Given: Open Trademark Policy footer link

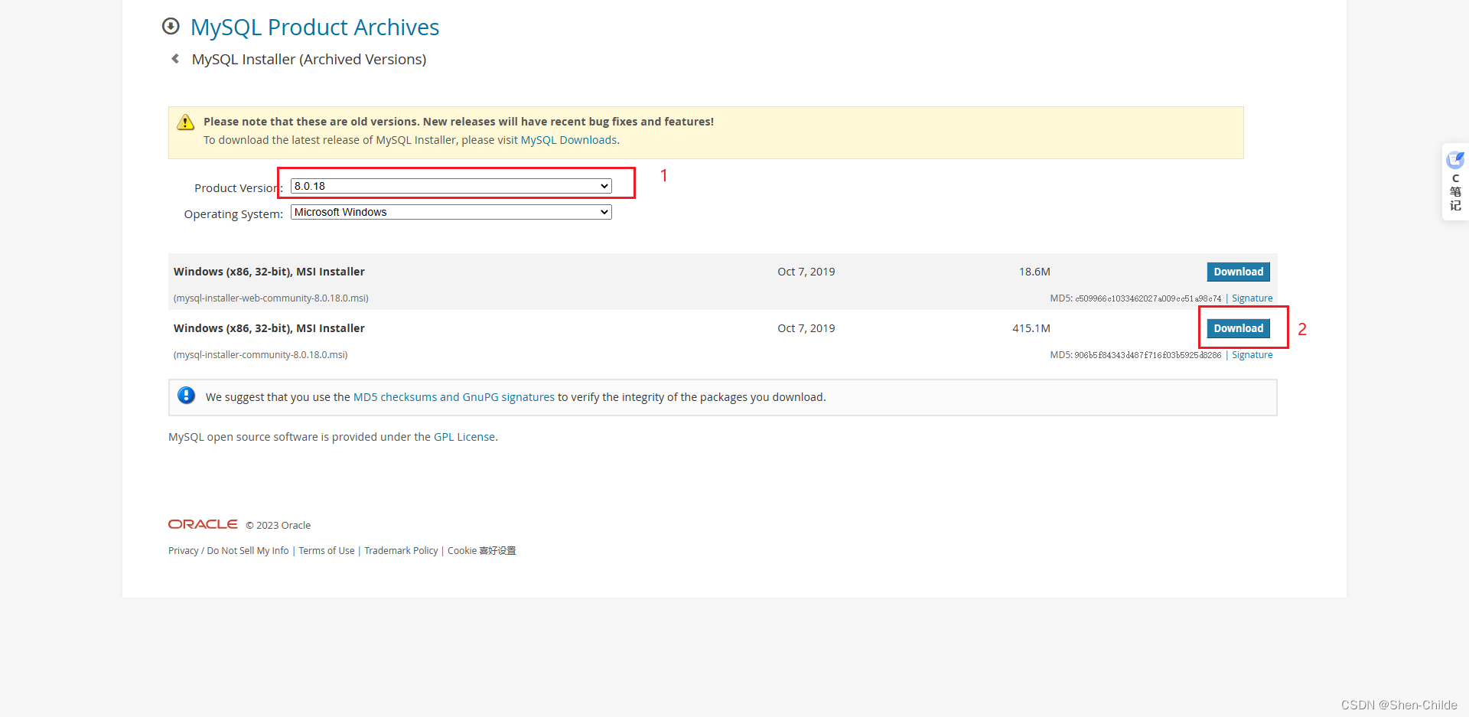Looking at the screenshot, I should [x=401, y=551].
